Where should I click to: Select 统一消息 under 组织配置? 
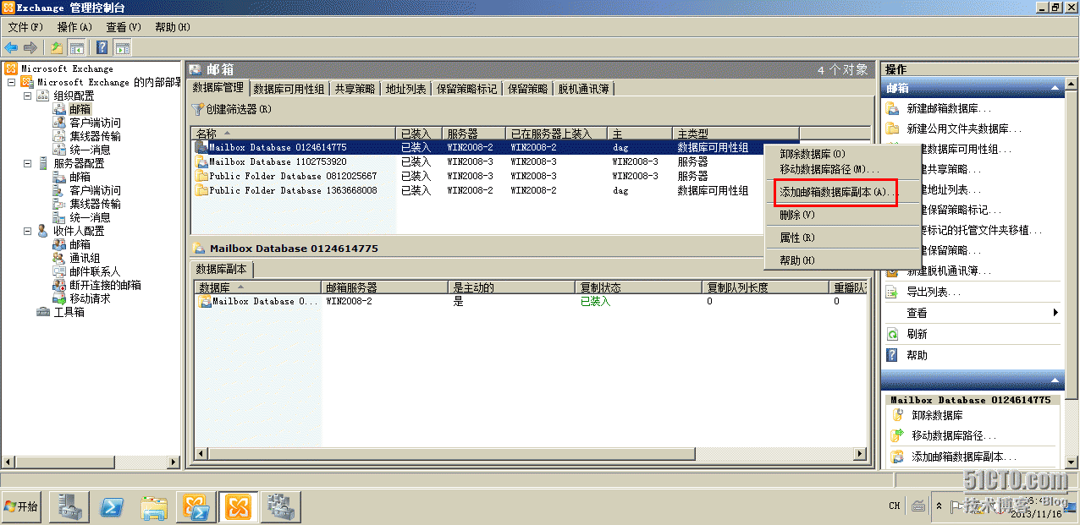90,150
